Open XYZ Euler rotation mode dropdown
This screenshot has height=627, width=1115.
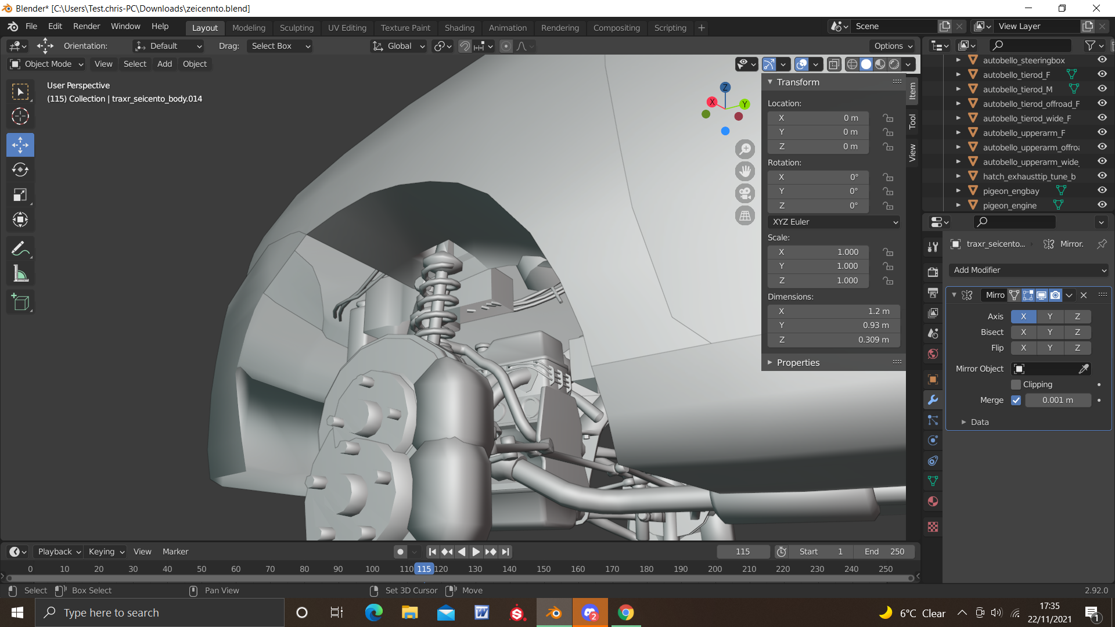[834, 222]
